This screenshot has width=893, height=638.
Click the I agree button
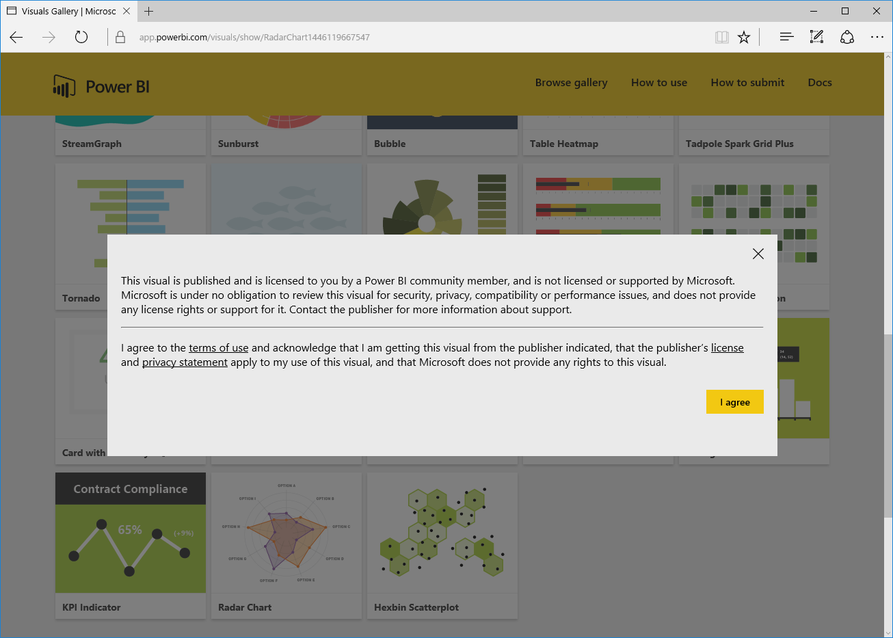pos(735,402)
